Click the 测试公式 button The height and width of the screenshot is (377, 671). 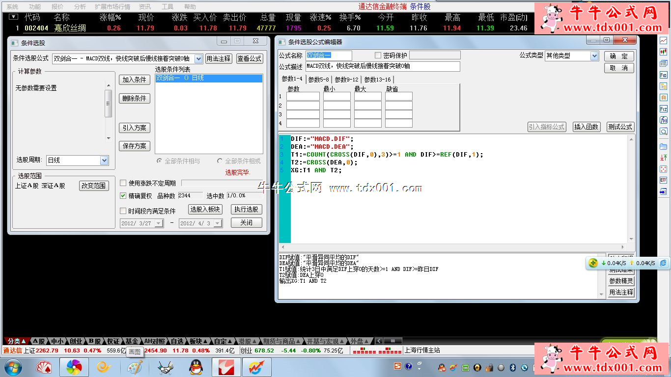pos(620,127)
